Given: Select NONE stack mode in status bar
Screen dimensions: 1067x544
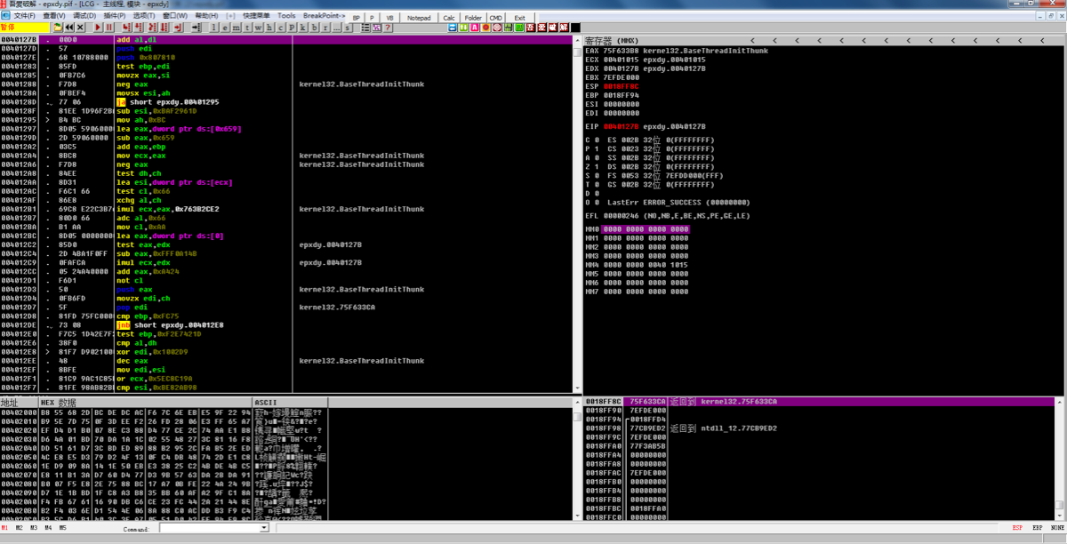Looking at the screenshot, I should tap(1057, 528).
